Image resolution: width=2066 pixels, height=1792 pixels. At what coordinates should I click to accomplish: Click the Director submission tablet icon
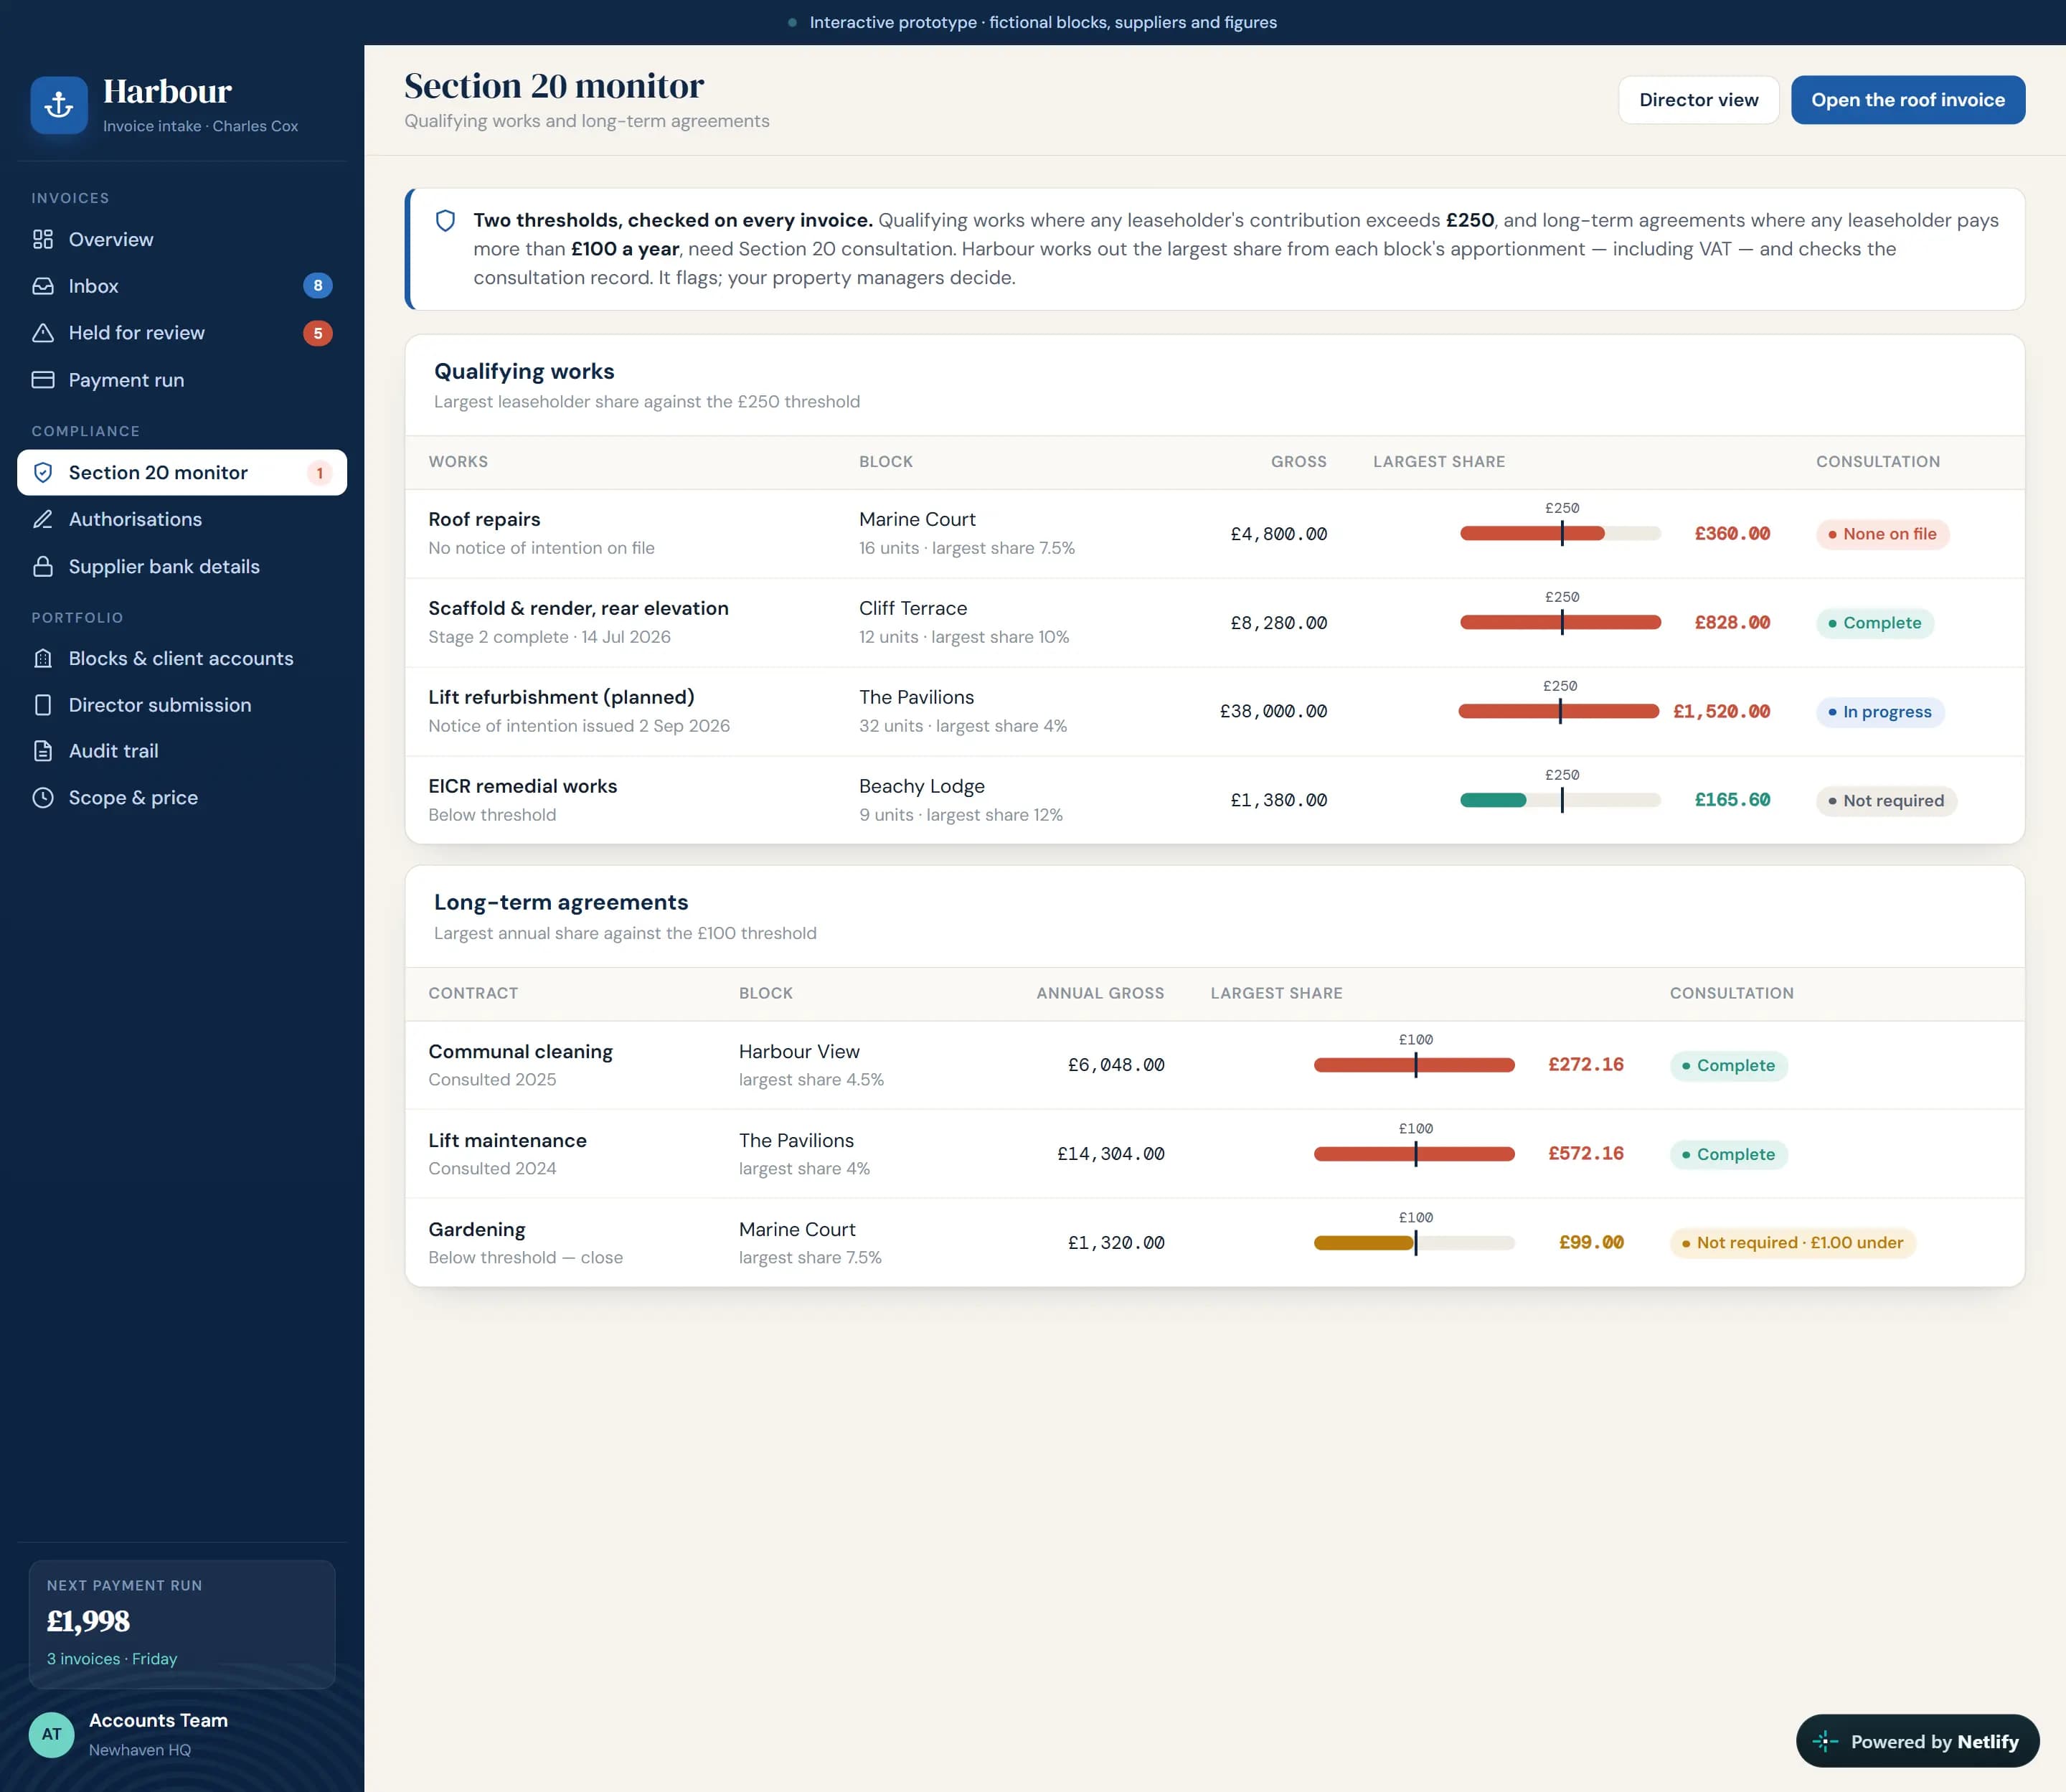(43, 705)
